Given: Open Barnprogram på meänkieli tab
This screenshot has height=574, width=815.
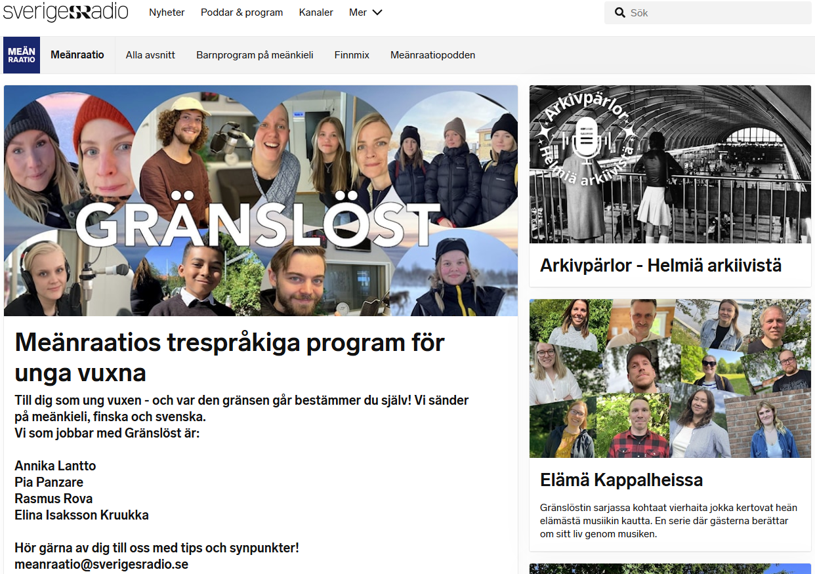Looking at the screenshot, I should pos(255,55).
